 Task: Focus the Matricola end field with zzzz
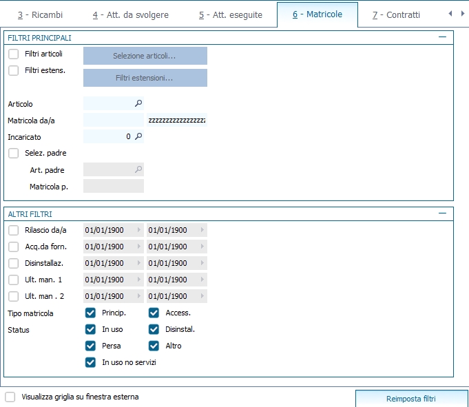tap(177, 120)
